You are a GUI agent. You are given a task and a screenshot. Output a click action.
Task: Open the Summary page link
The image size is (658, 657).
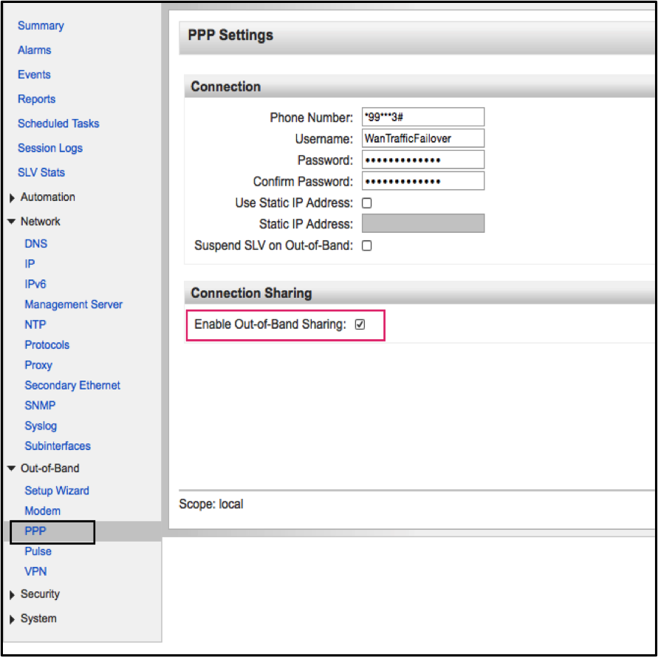(x=41, y=26)
